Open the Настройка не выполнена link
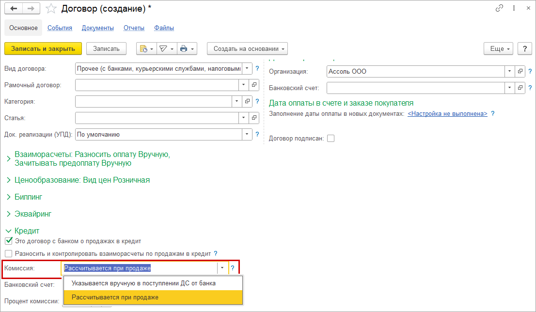The width and height of the screenshot is (536, 312). pyautogui.click(x=447, y=113)
